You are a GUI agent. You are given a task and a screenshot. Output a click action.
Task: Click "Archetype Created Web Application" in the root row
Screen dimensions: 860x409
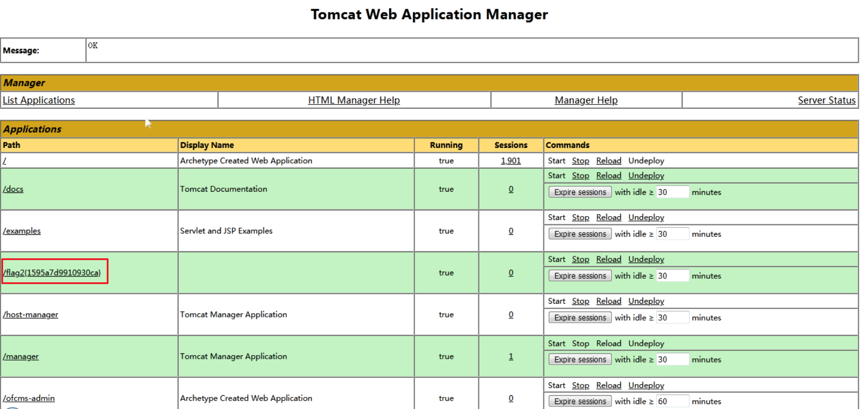coord(246,160)
